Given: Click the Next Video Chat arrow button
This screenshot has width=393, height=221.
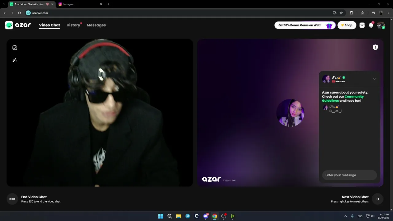Looking at the screenshot, I should click(x=378, y=199).
